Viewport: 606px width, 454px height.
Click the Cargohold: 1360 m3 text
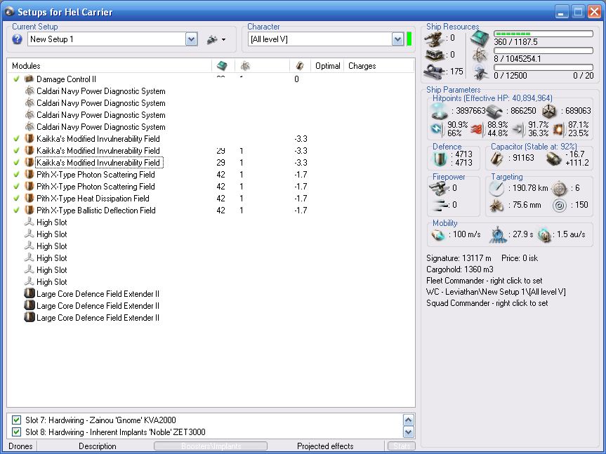460,269
